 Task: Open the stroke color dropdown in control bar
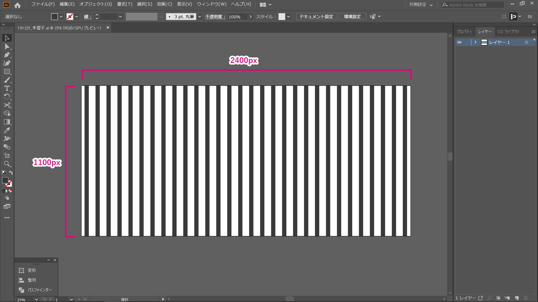click(x=76, y=17)
